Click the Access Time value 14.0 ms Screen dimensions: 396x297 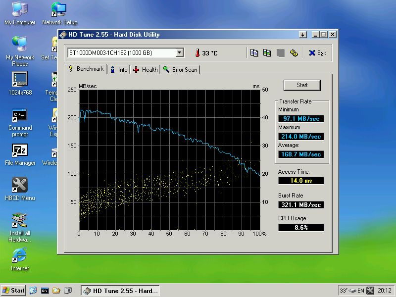(301, 181)
